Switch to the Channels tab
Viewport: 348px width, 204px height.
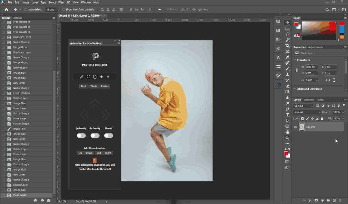pos(309,100)
